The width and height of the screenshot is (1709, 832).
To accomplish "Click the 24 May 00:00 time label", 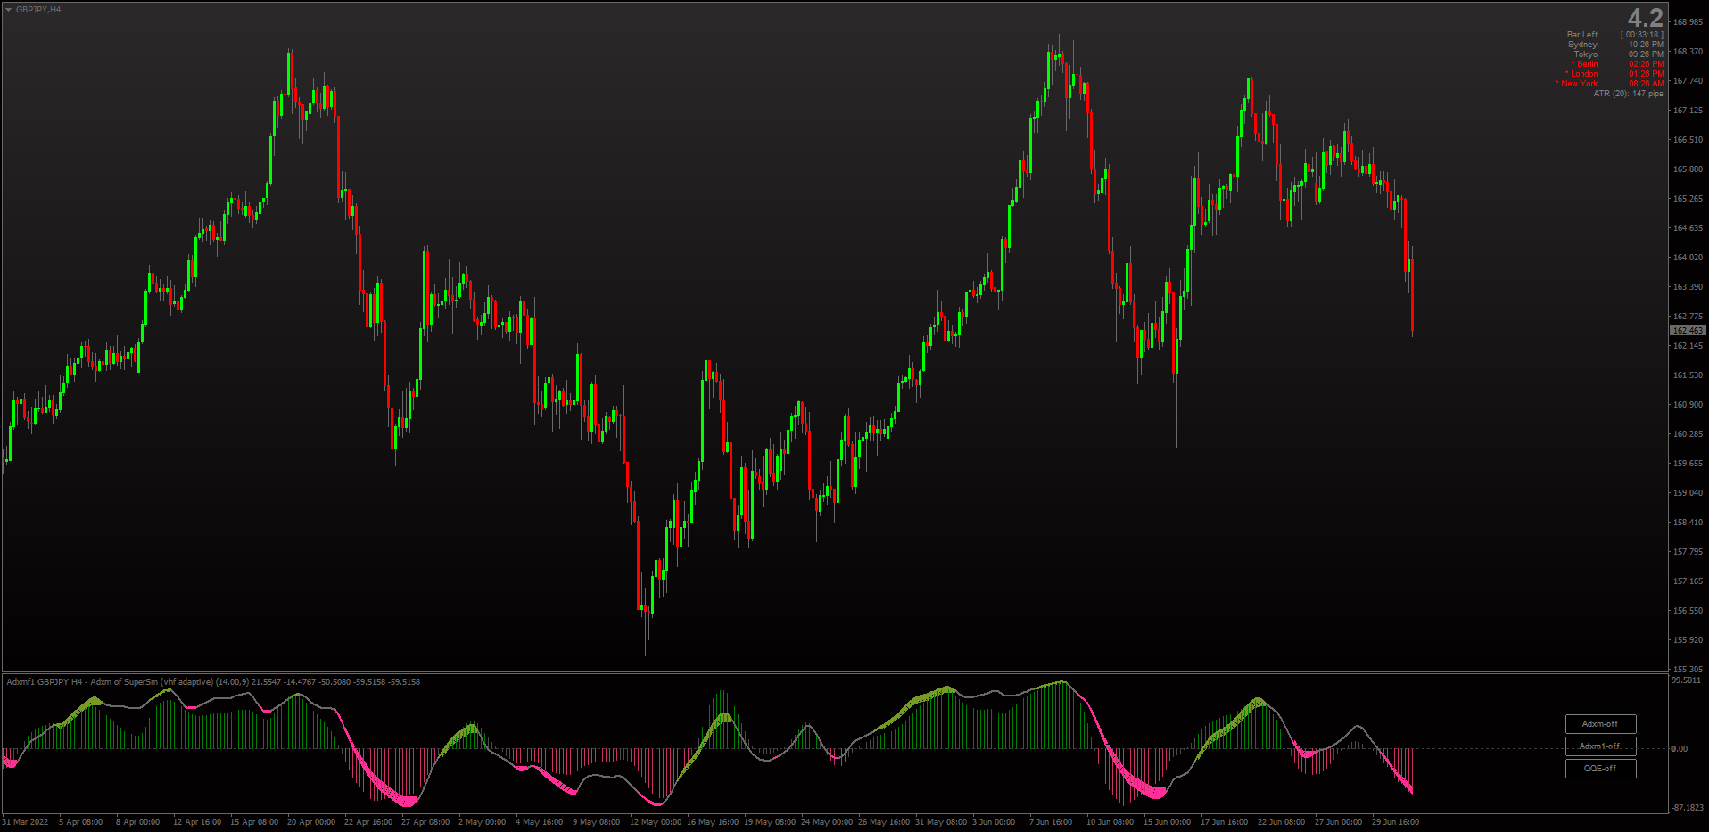I will point(827,822).
